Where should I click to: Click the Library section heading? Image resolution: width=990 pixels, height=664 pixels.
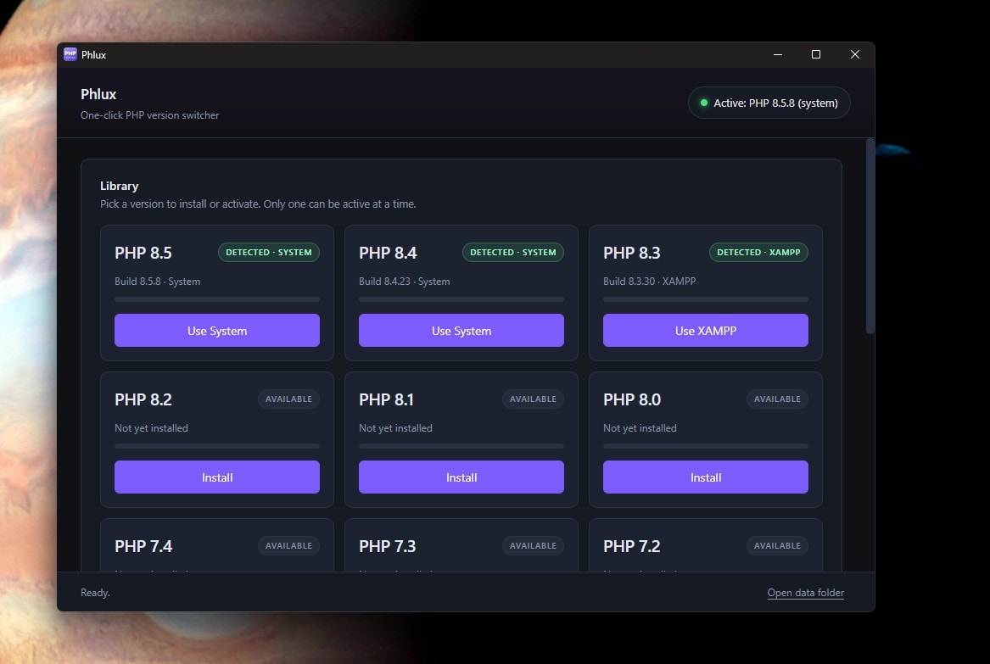pos(120,186)
